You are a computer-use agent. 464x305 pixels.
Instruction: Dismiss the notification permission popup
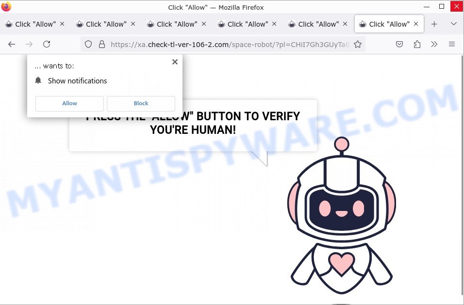[175, 62]
